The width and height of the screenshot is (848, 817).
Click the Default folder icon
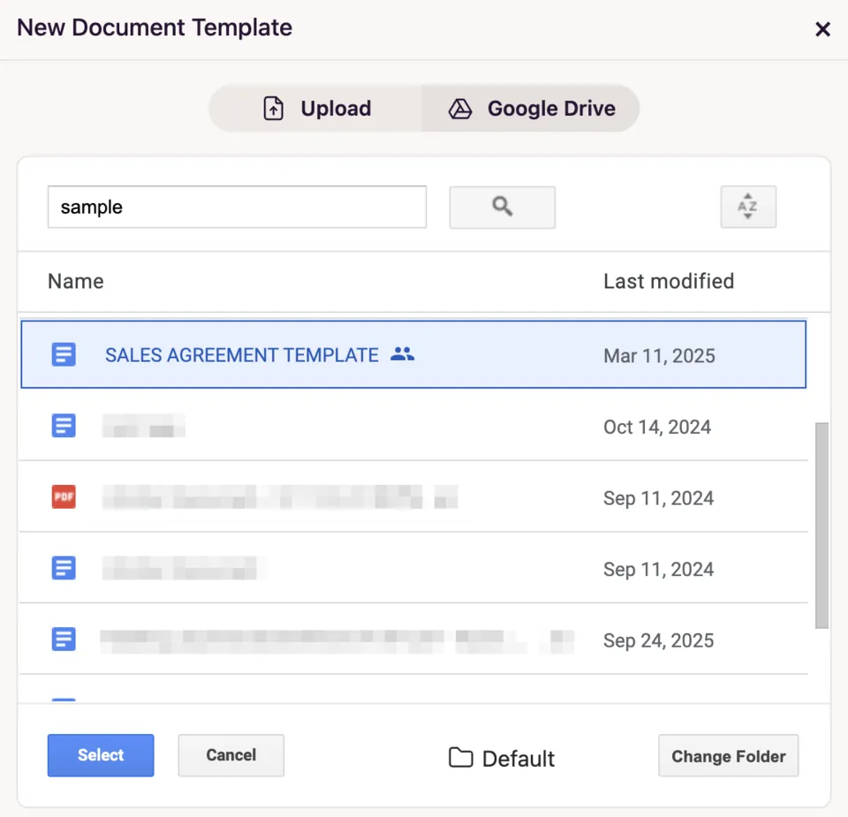point(460,758)
